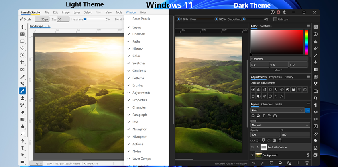
Task: Open the Window menu
Action: (x=131, y=12)
